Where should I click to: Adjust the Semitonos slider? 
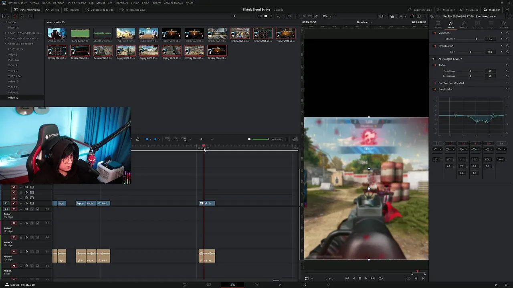[x=470, y=71]
